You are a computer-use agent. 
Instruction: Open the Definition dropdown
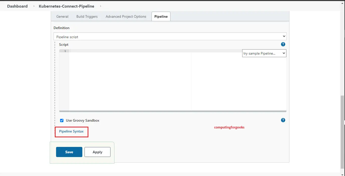(170, 36)
